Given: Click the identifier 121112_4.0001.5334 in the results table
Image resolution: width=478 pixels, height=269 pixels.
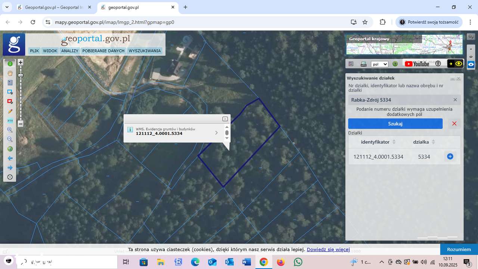Looking at the screenshot, I should 378,157.
